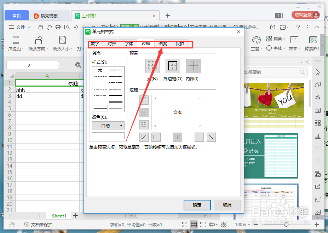
Task: Click the zoom slider handle
Action: coord(286,225)
